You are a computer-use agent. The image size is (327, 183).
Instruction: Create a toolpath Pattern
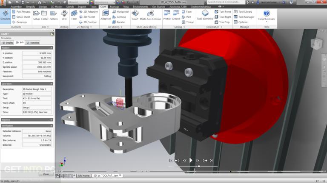[53, 15]
